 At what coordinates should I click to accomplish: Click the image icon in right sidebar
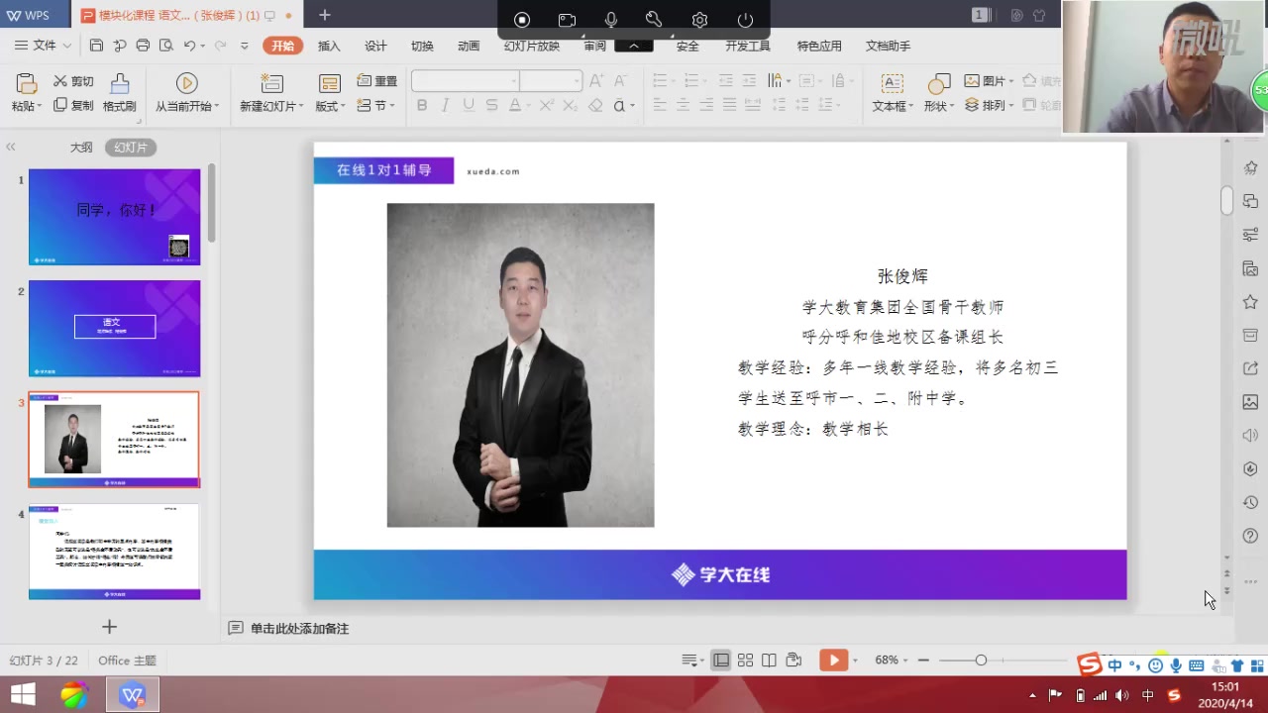(1250, 402)
